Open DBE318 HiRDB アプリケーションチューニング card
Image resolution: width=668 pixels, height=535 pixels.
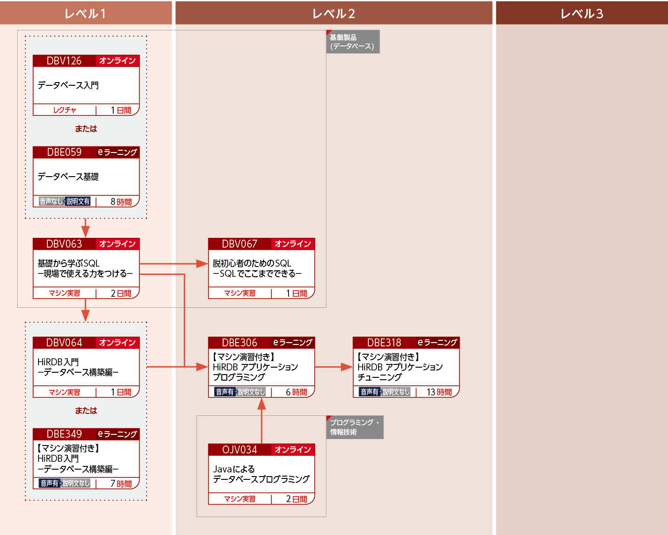click(x=406, y=367)
